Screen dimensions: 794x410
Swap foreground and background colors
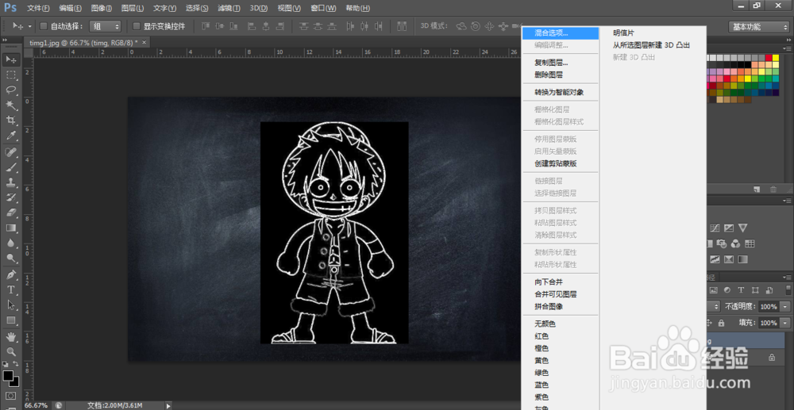click(17, 364)
